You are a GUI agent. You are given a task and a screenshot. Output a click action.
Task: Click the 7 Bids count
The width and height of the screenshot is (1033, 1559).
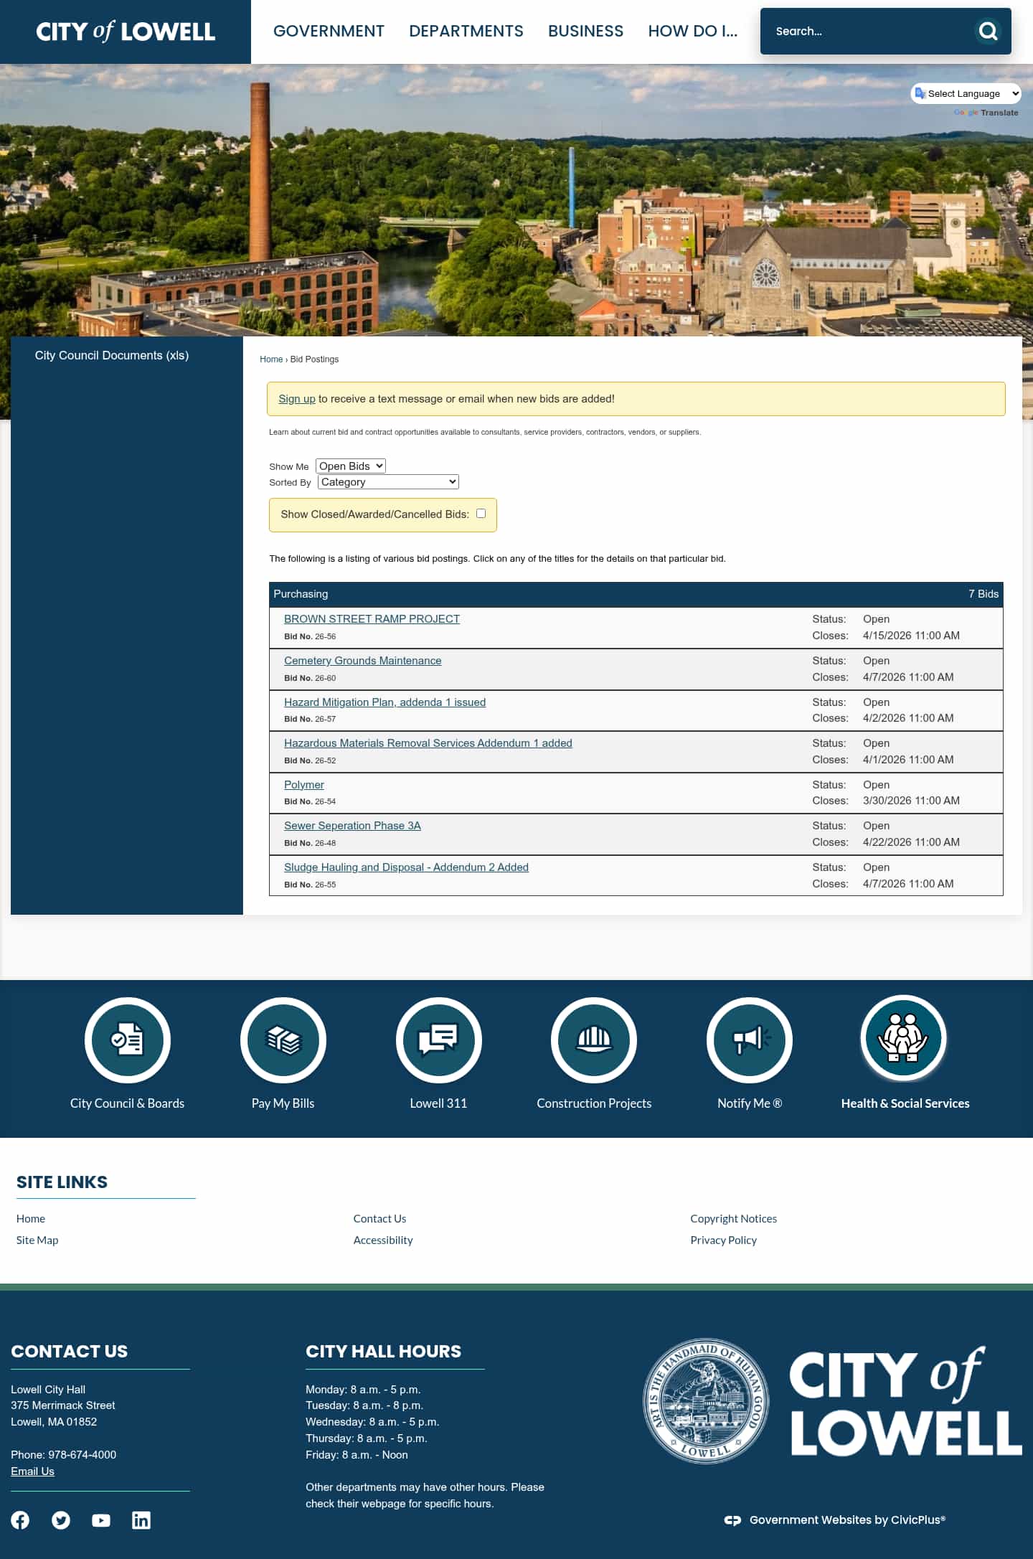[984, 594]
